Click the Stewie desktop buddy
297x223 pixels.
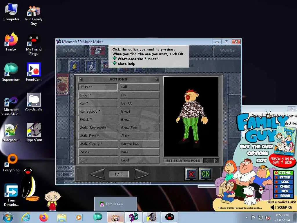click(x=52, y=201)
